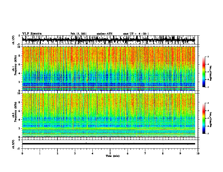Click the "6" kHz tick on ch.1 axis

point(19,64)
